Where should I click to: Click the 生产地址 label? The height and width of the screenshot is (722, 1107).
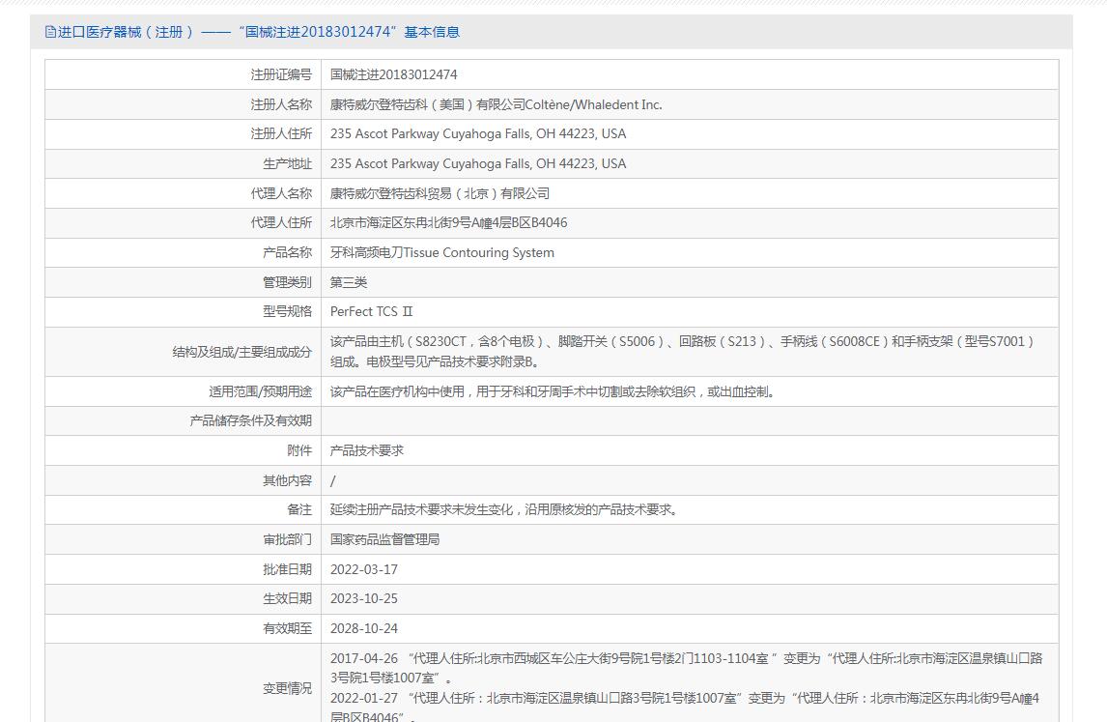(287, 163)
